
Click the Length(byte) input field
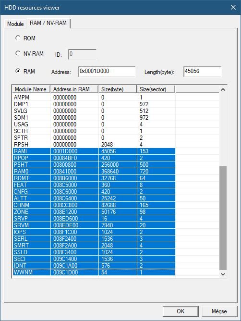click(x=202, y=72)
